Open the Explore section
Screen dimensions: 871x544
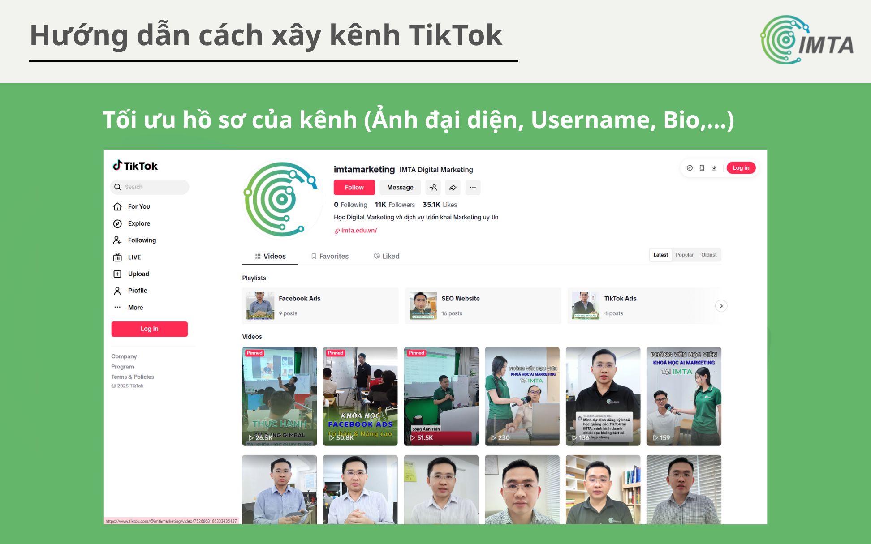(117, 223)
